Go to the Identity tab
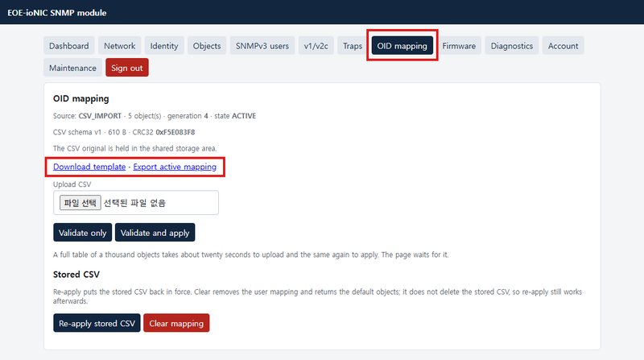Image resolution: width=644 pixels, height=360 pixels. pyautogui.click(x=164, y=46)
